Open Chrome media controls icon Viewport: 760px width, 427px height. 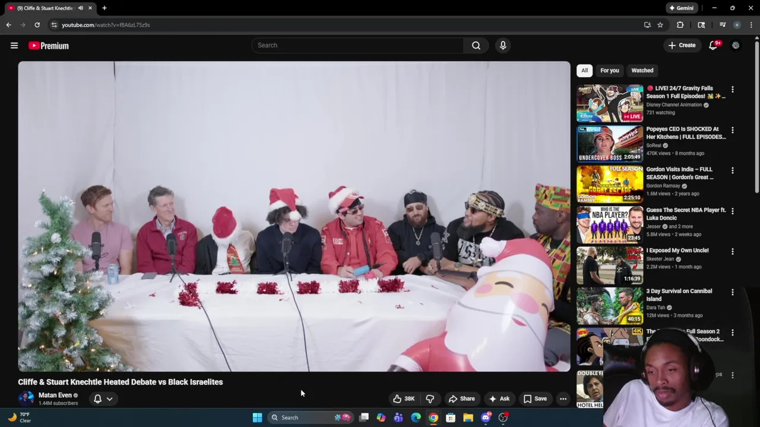[723, 25]
